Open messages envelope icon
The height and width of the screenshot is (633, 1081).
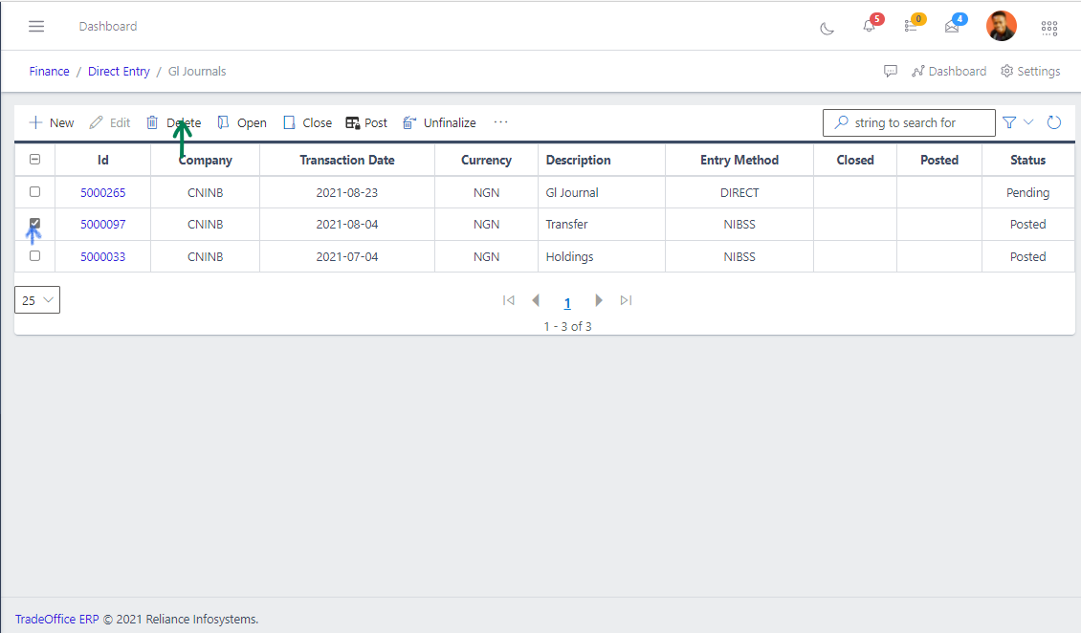click(x=952, y=27)
